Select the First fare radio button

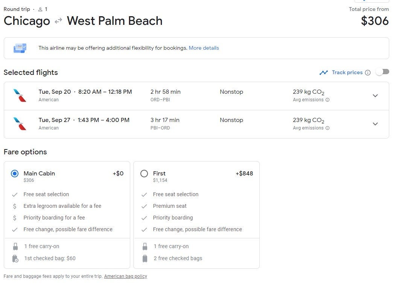144,174
